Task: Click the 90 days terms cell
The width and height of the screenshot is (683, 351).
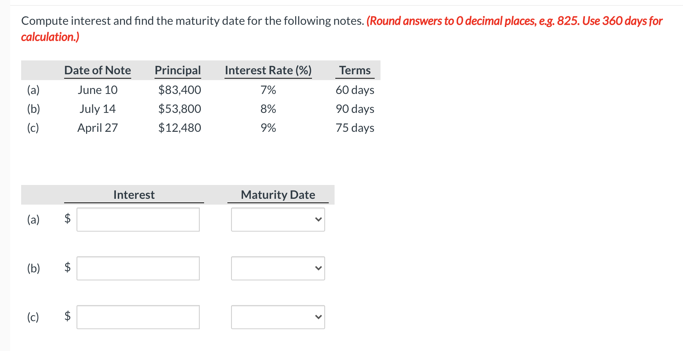Action: (355, 109)
